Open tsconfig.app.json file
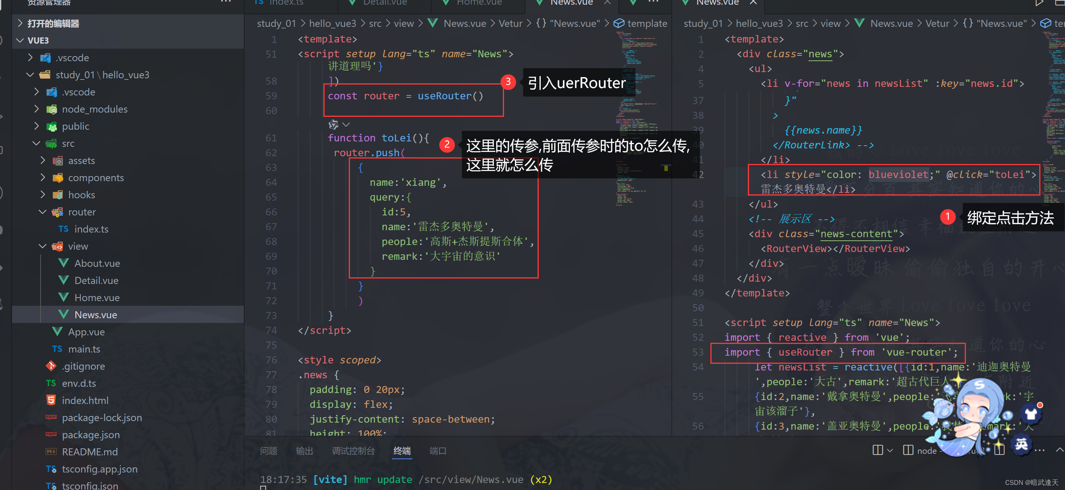1065x490 pixels. tap(99, 469)
